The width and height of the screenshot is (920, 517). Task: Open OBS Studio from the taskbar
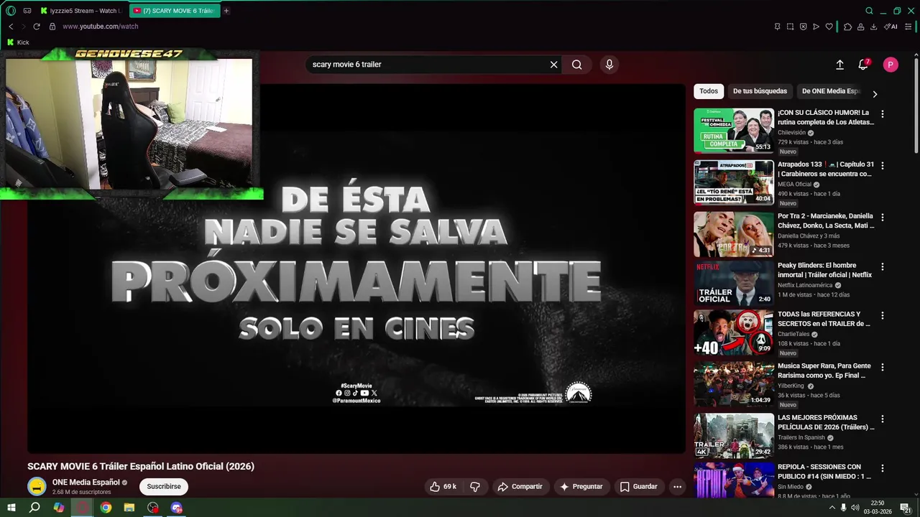pyautogui.click(x=153, y=508)
